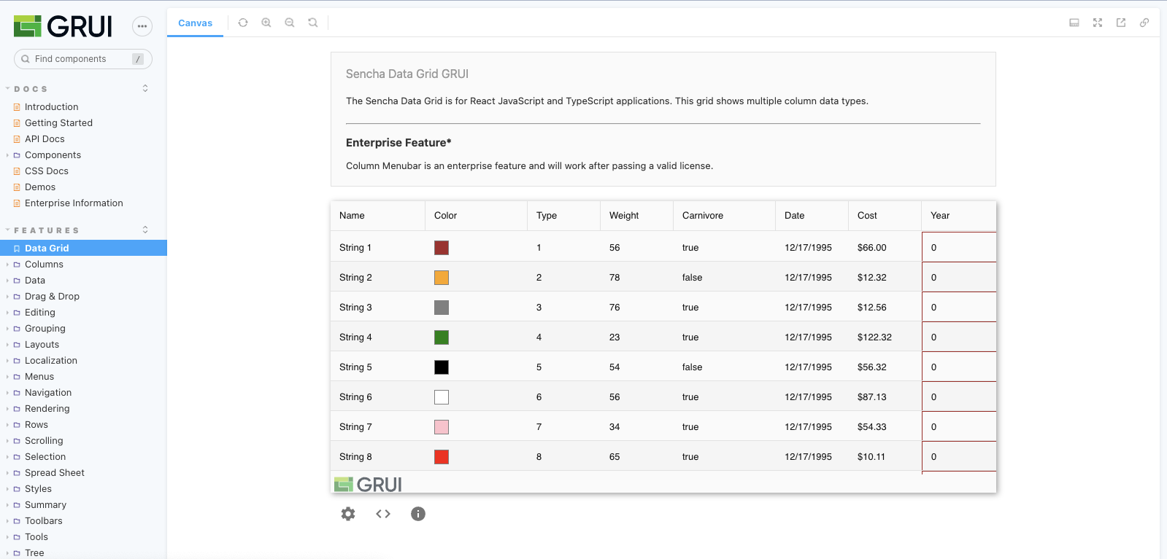The image size is (1167, 559).
Task: Zoom out using the canvas toolbar
Action: [290, 23]
